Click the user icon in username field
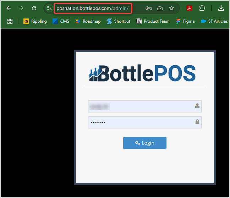The height and width of the screenshot is (198, 230). point(197,106)
